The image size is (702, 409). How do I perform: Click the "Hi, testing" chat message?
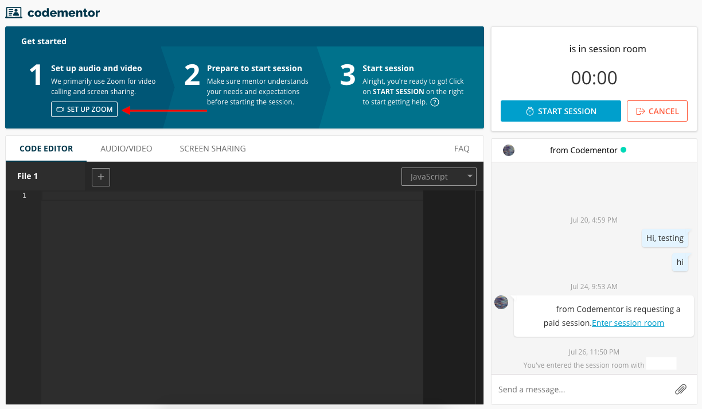pos(665,238)
